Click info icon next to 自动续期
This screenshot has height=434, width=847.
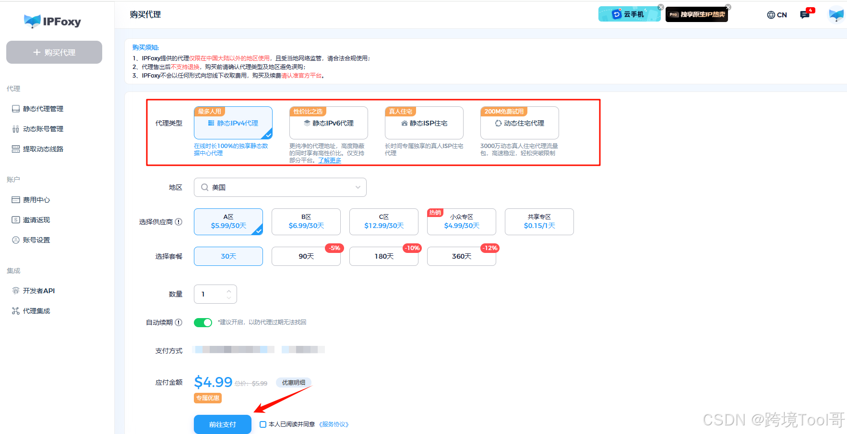(179, 322)
